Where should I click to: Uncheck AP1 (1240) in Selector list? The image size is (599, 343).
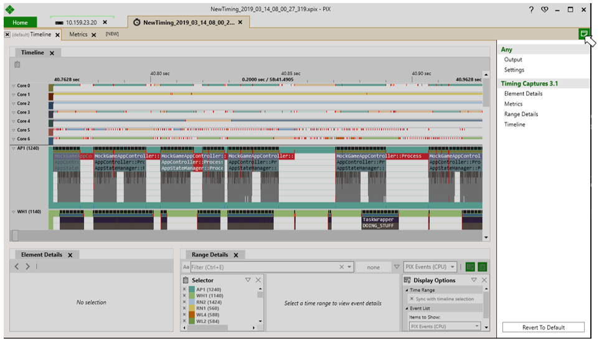(184, 289)
